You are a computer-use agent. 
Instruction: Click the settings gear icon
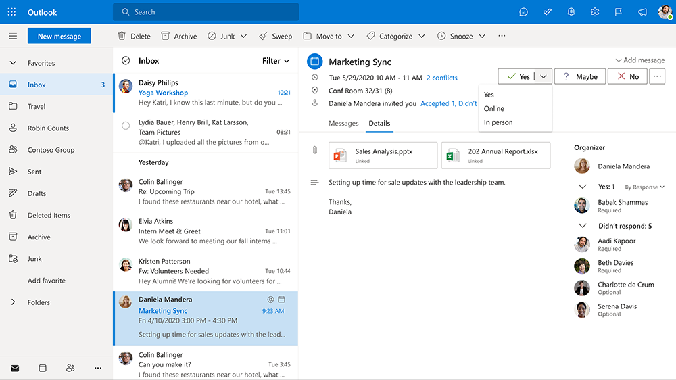tap(595, 12)
